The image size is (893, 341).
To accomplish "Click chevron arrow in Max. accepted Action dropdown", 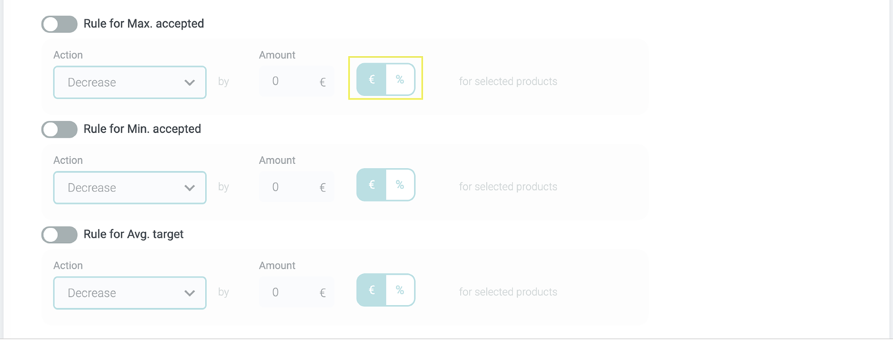I will tap(190, 83).
